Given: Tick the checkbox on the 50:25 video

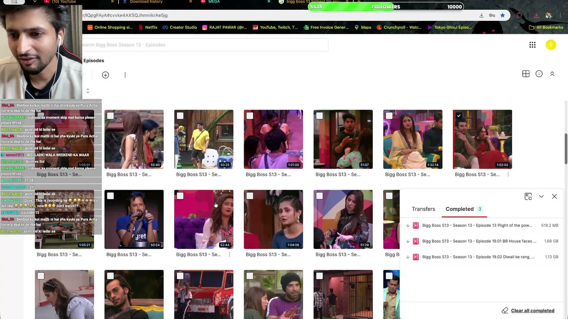Looking at the screenshot, I should 180,116.
